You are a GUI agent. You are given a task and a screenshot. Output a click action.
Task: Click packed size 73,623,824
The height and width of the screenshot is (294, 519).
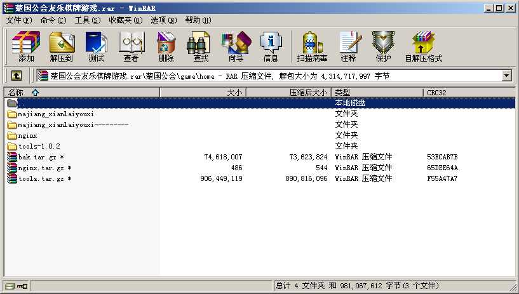pyautogui.click(x=308, y=157)
